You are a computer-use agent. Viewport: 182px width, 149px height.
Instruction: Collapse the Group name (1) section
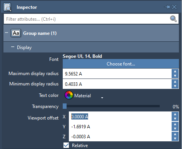pyautogui.click(x=7, y=33)
